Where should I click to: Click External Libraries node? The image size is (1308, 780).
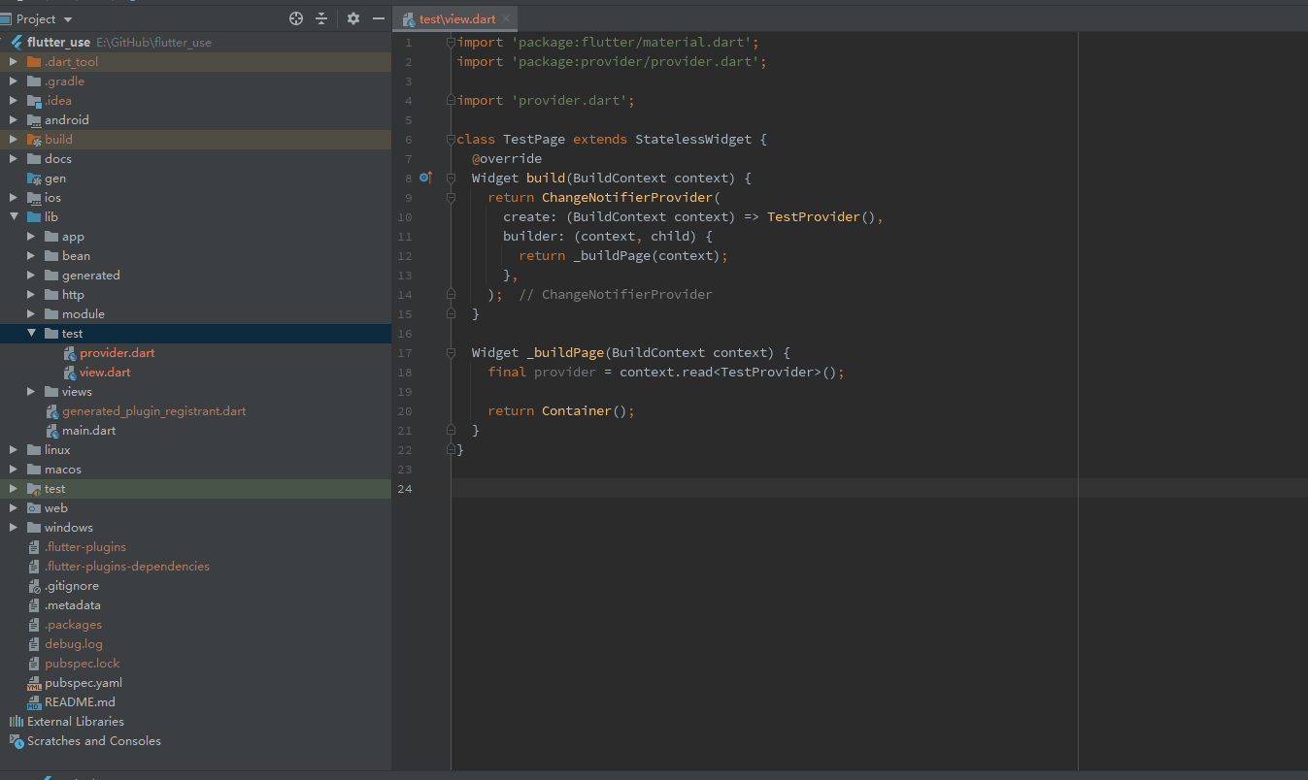(76, 722)
